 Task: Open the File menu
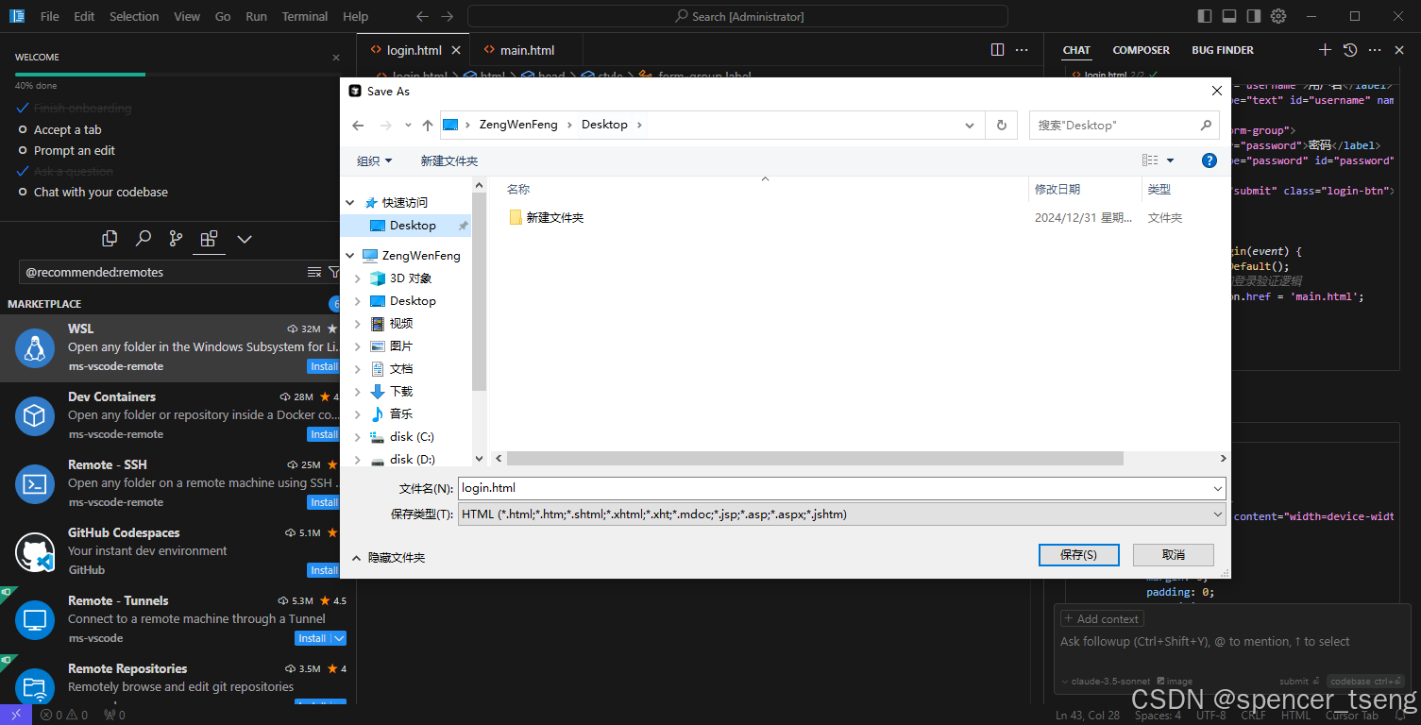tap(50, 16)
